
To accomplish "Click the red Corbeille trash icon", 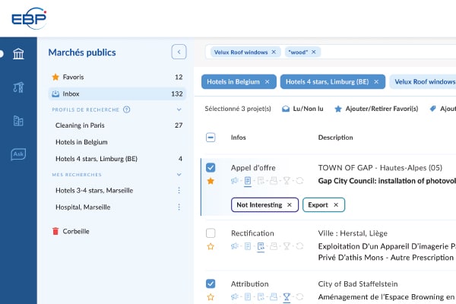I will pos(55,231).
